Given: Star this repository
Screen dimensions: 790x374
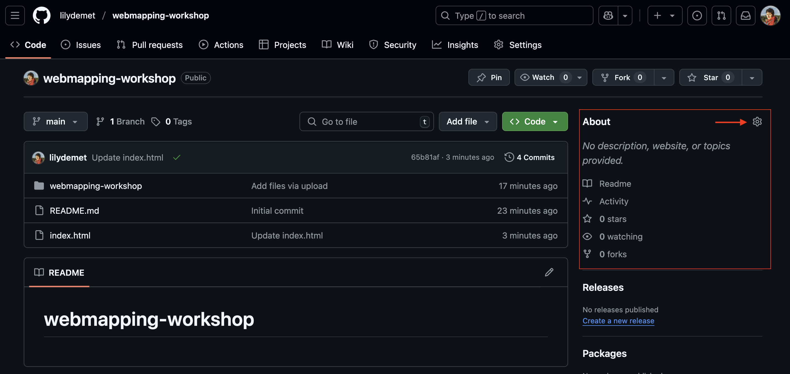Looking at the screenshot, I should click(711, 77).
